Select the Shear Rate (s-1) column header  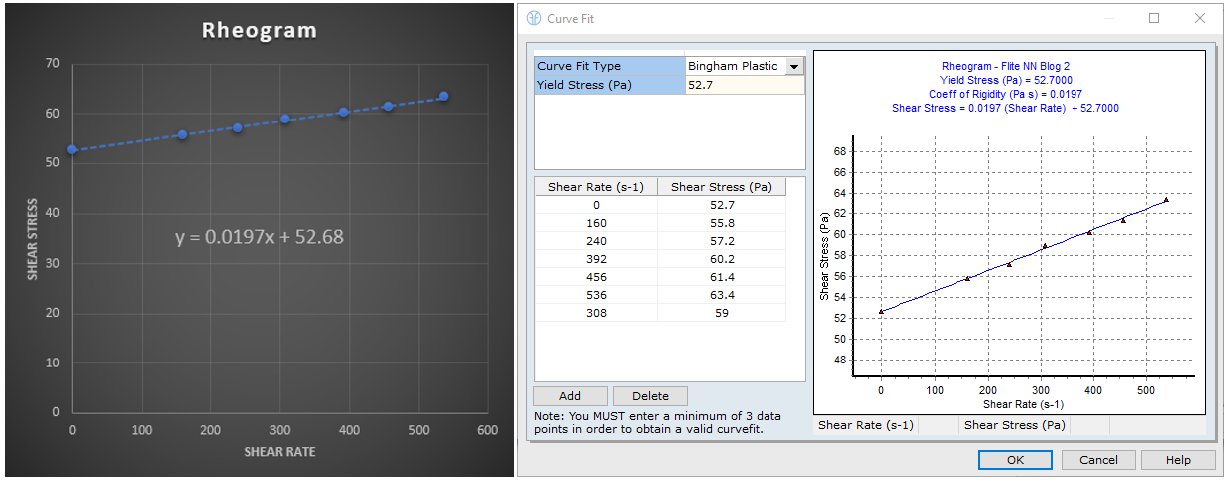click(x=596, y=187)
